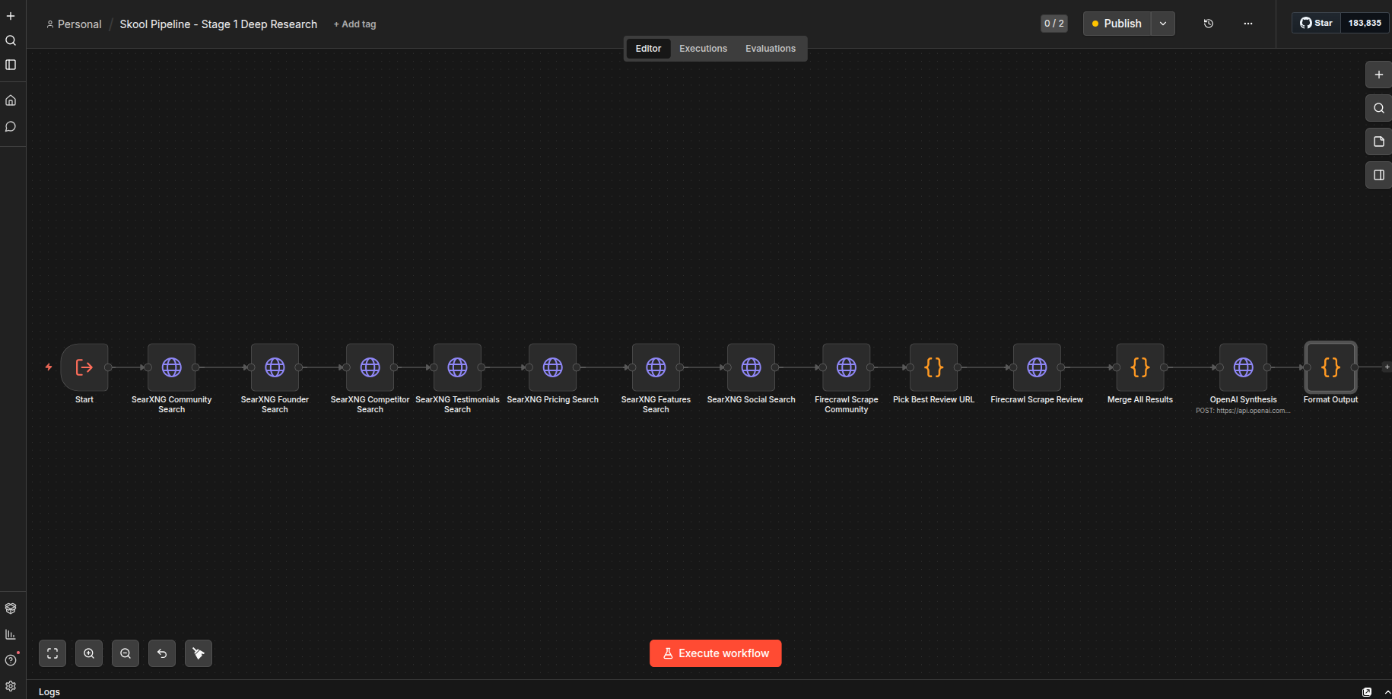
Task: Toggle the right side panel
Action: pyautogui.click(x=1378, y=175)
